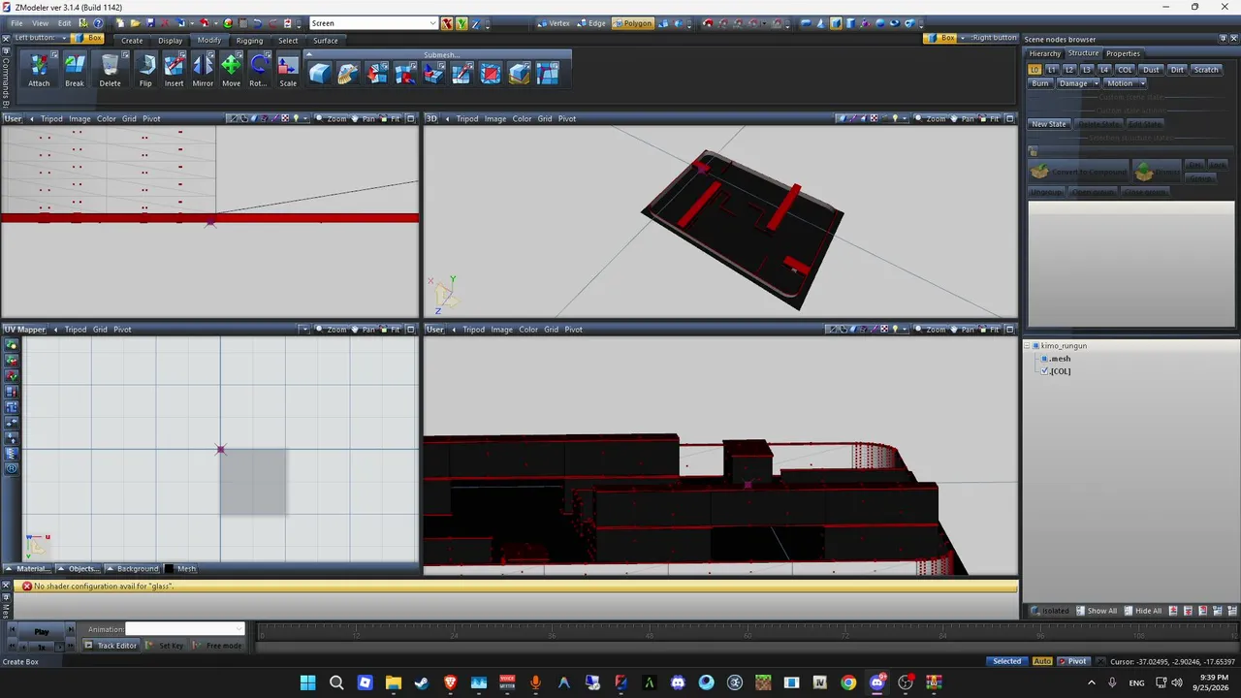The image size is (1241, 698).
Task: Open the Screen coordinate system dropdown
Action: 373,23
